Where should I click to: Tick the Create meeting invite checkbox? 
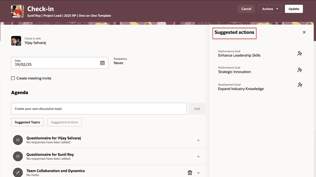(13, 78)
